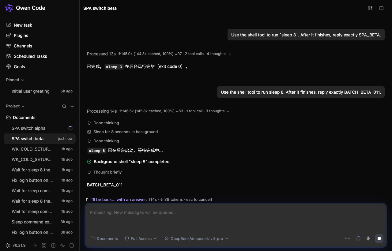Click the SPA switch beta header title
This screenshot has width=392, height=251.
[x=100, y=8]
